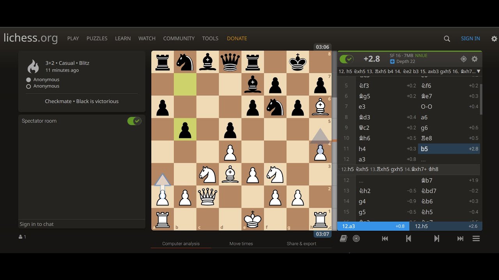Image resolution: width=499 pixels, height=280 pixels.
Task: Toggle the Stockfish engine switch
Action: coord(346,59)
